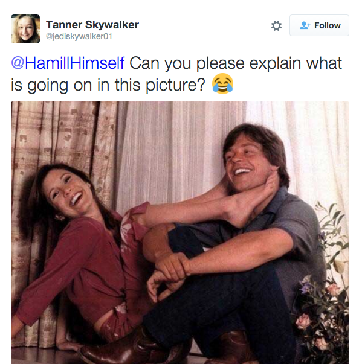This screenshot has height=364, width=362.
Task: Click the words 'is going on in this picture?'
Action: click(108, 85)
